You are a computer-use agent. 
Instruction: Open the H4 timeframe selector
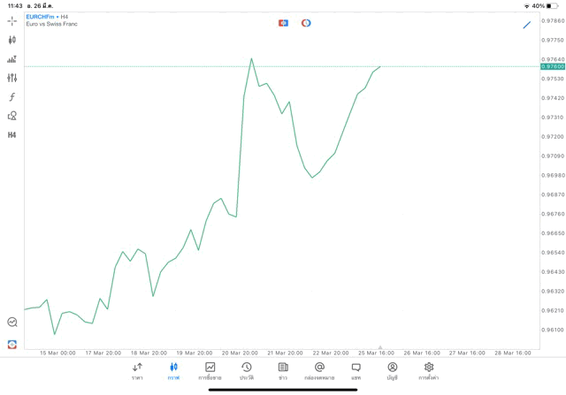point(12,135)
